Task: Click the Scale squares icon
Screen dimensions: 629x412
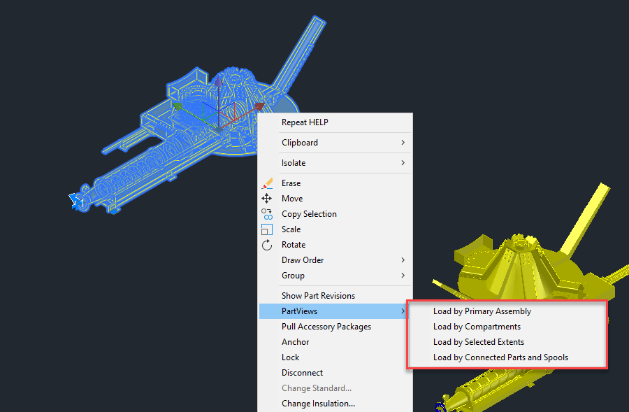Action: (x=267, y=229)
